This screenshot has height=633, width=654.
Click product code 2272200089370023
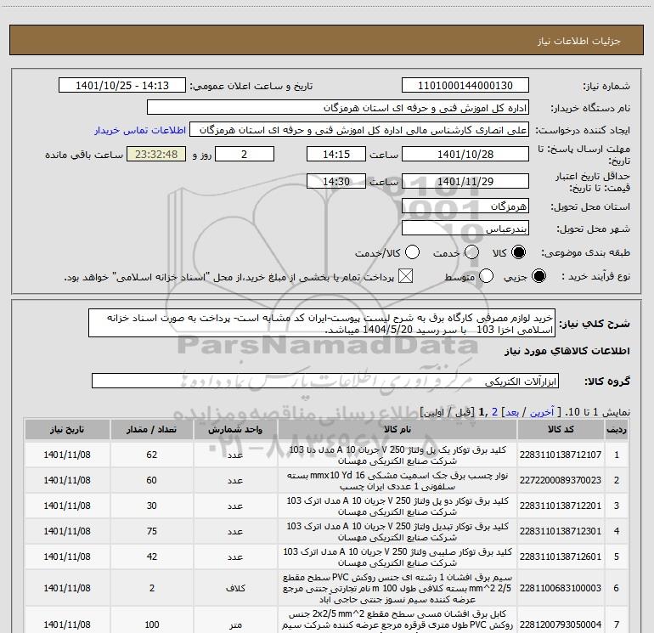pos(561,480)
